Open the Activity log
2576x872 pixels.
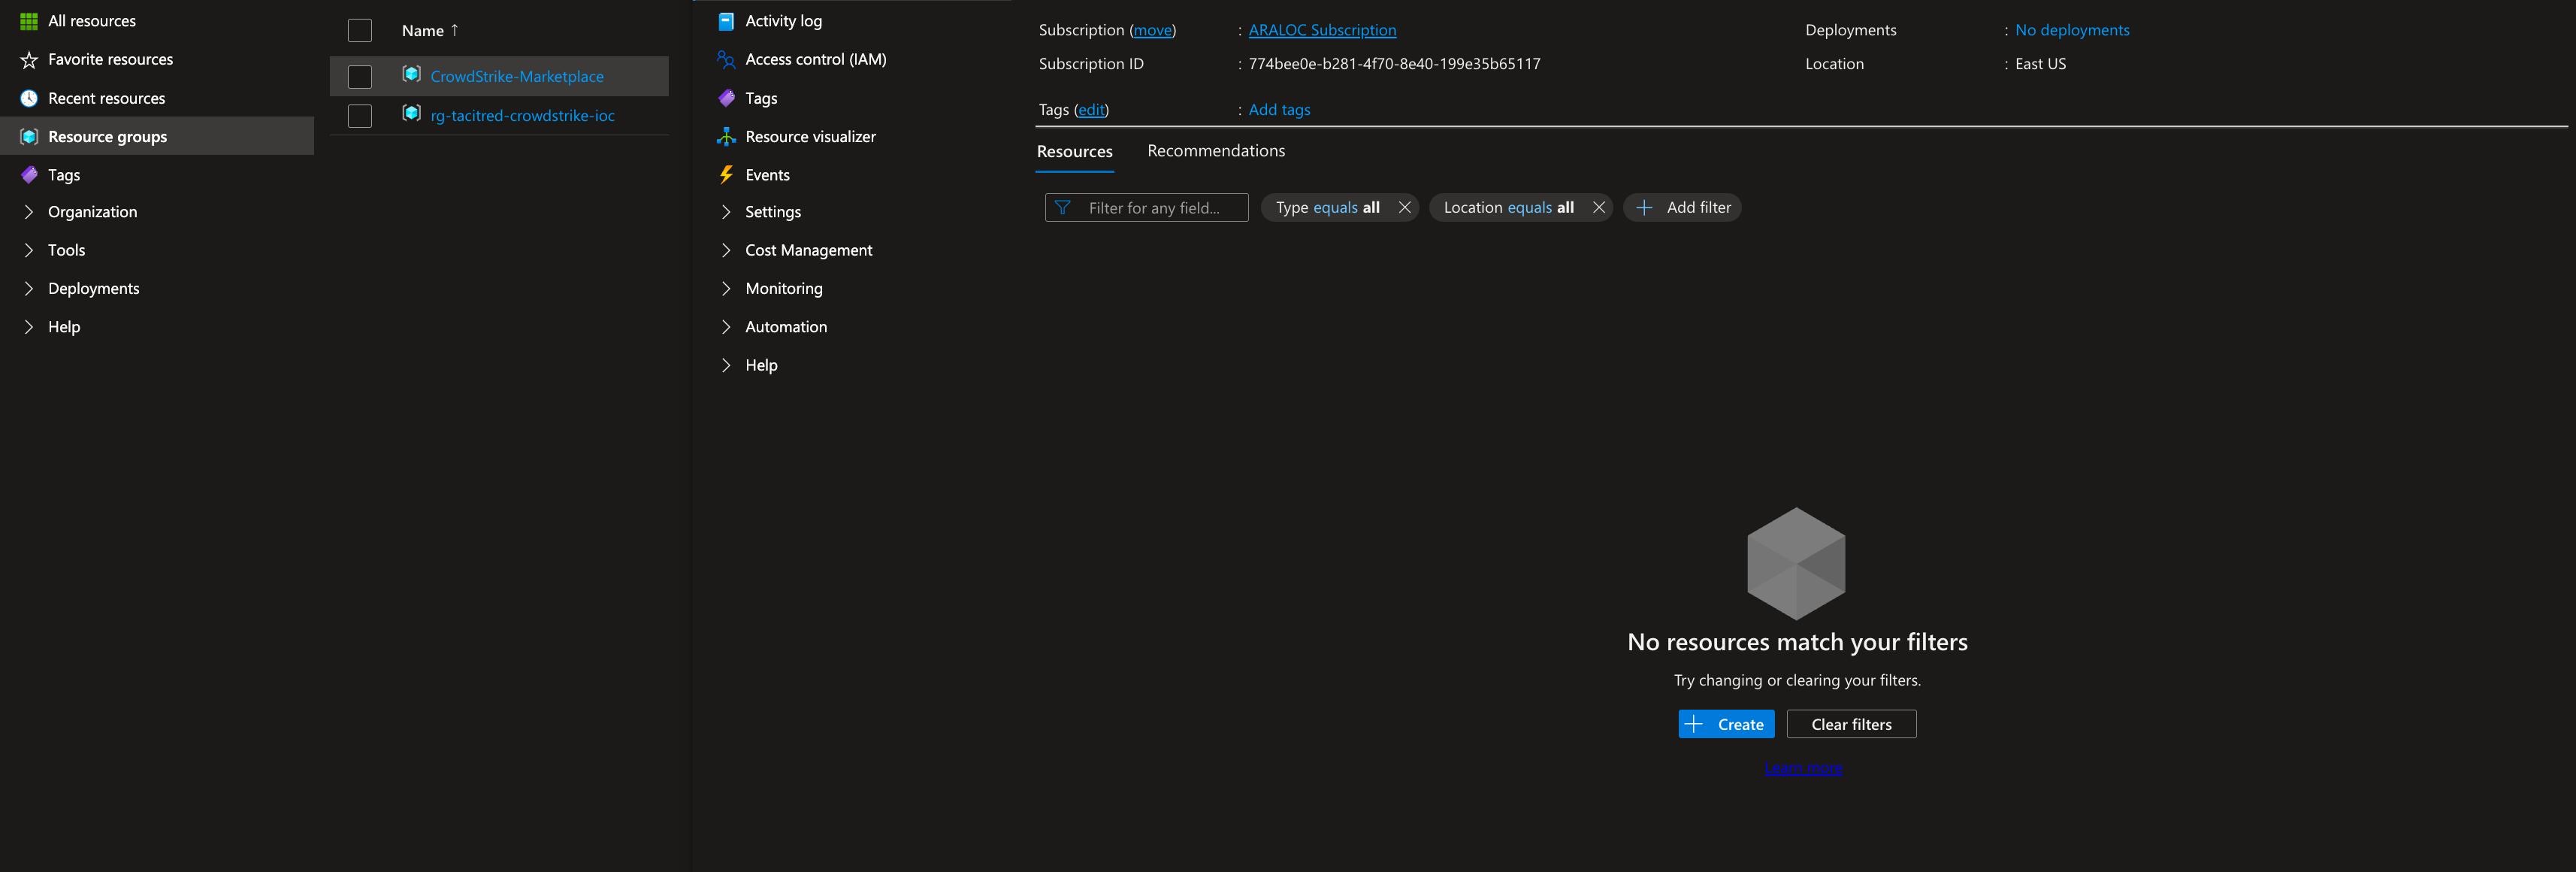(784, 20)
